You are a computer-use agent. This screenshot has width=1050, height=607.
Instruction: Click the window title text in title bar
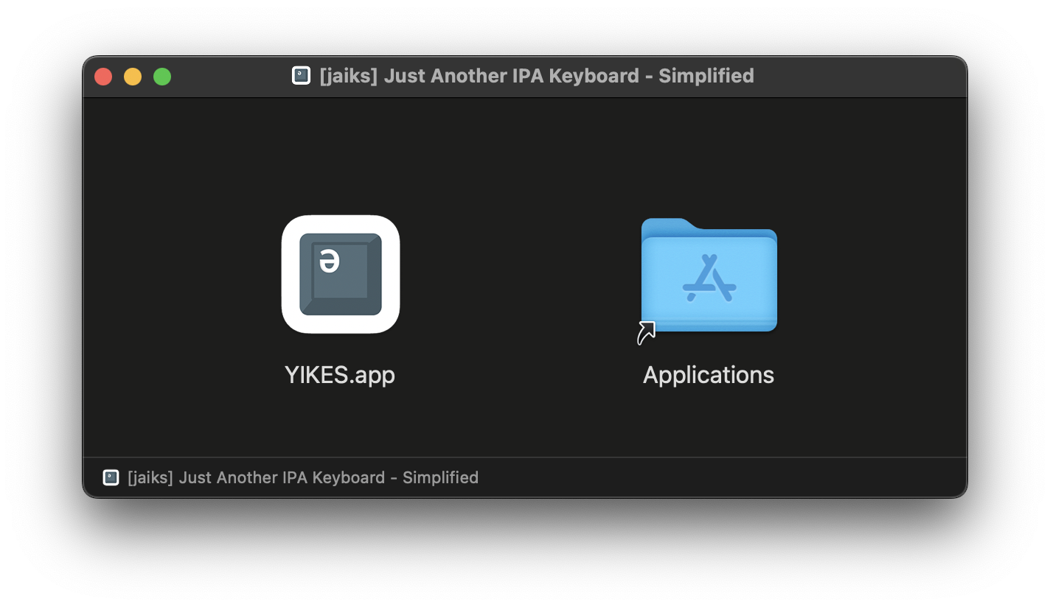(537, 76)
